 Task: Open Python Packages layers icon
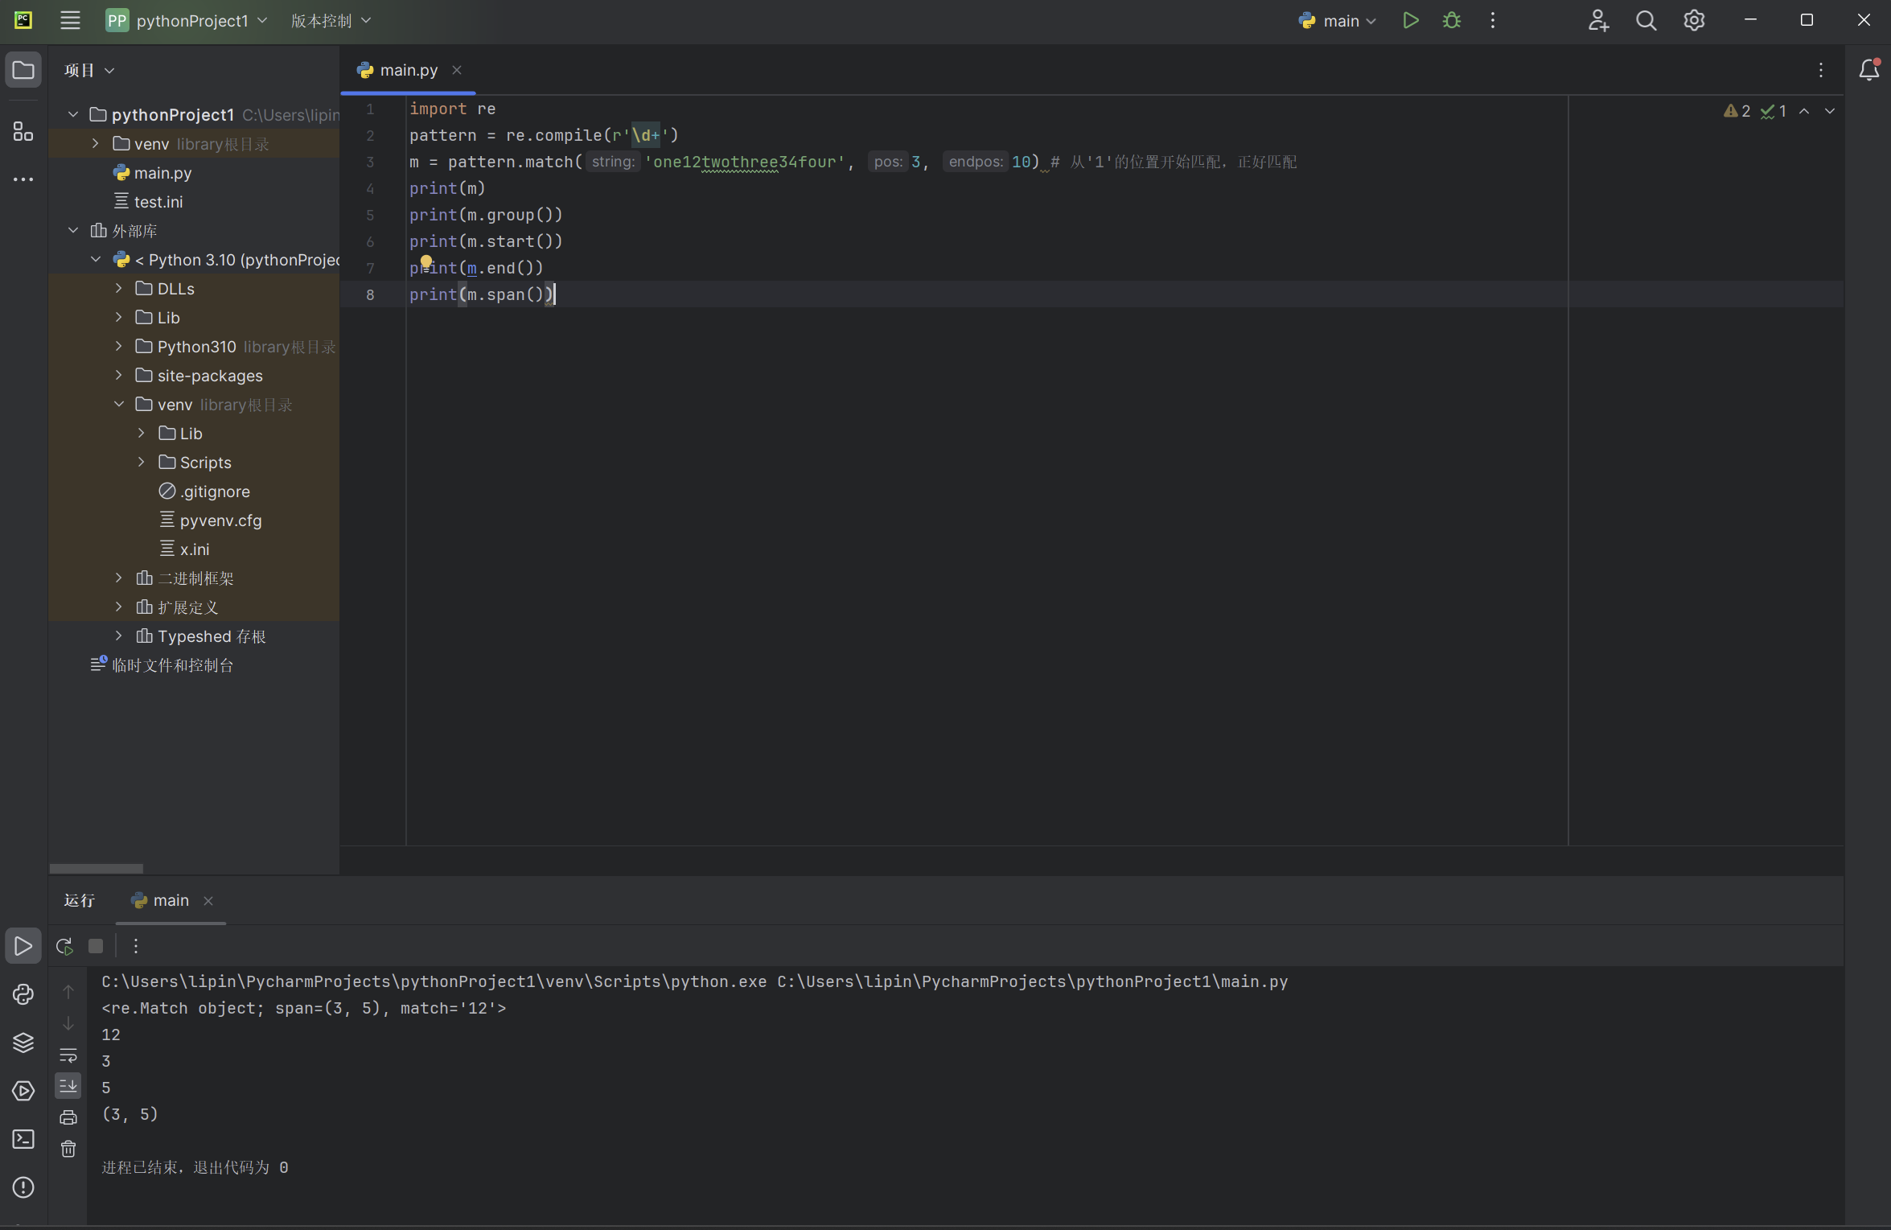23,1043
